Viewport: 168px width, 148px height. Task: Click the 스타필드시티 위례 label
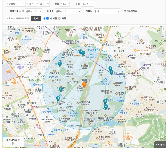pos(128,138)
